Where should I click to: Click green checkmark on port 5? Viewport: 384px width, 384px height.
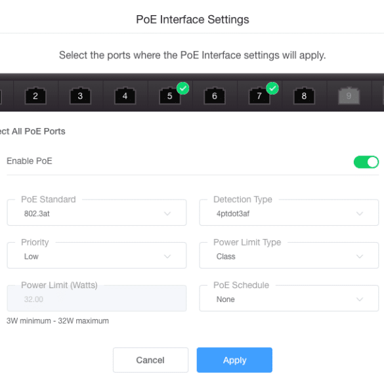pyautogui.click(x=183, y=88)
